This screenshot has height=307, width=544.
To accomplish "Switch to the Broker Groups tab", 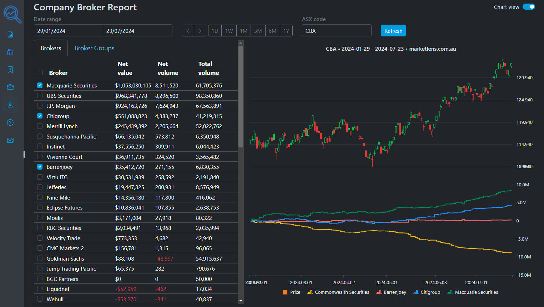I will [94, 48].
